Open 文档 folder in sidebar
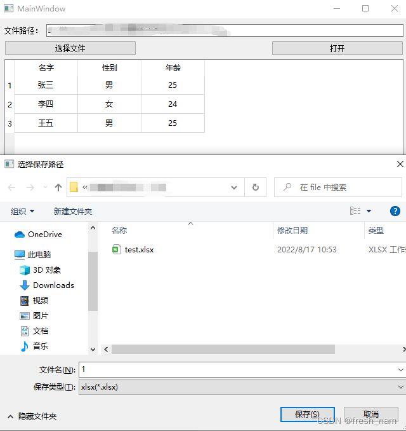The width and height of the screenshot is (406, 431). pos(34,331)
